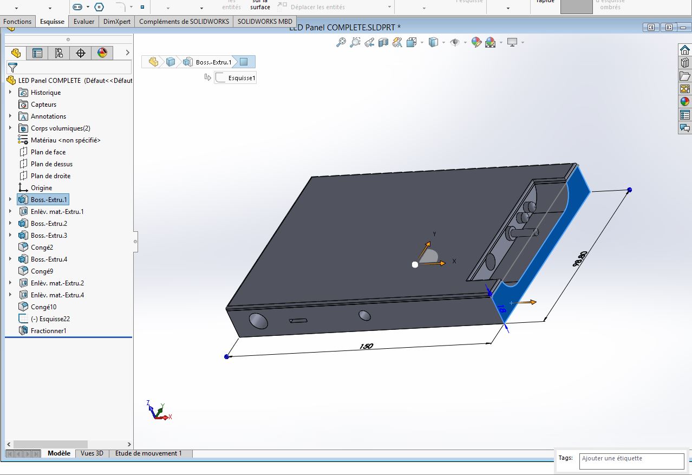Expand the Boss.-Extru.2 feature node
The height and width of the screenshot is (475, 692).
pyautogui.click(x=10, y=223)
